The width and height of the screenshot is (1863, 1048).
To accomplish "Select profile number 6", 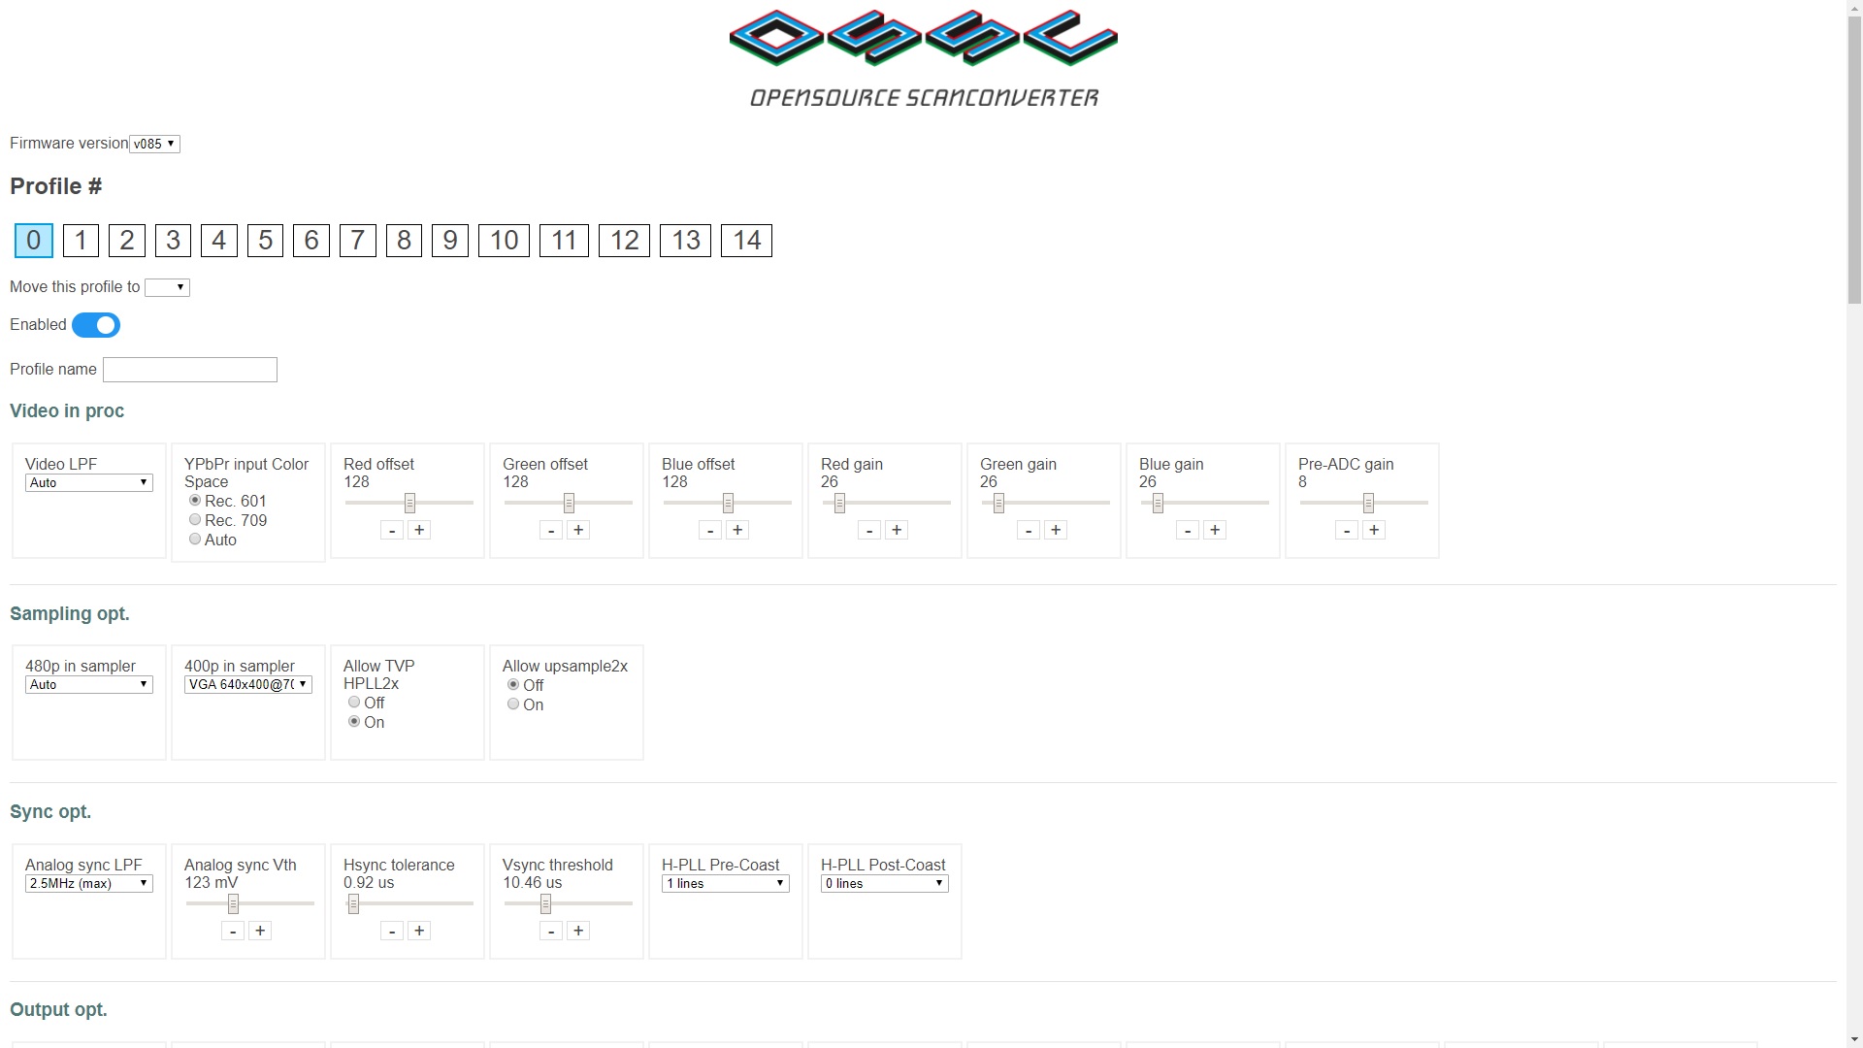I will (311, 241).
